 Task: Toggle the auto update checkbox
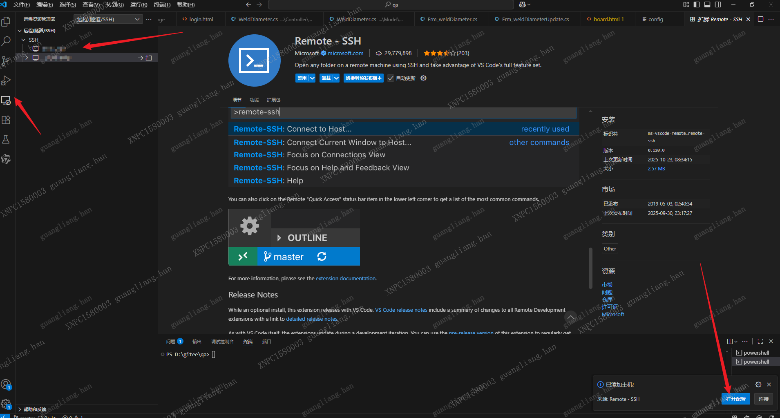[391, 78]
